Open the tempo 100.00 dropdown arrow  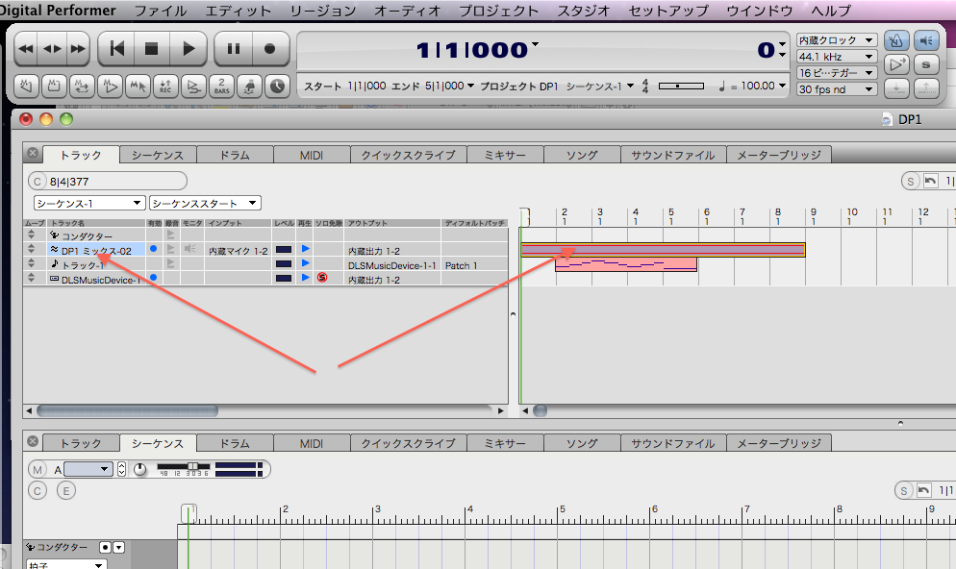(782, 86)
